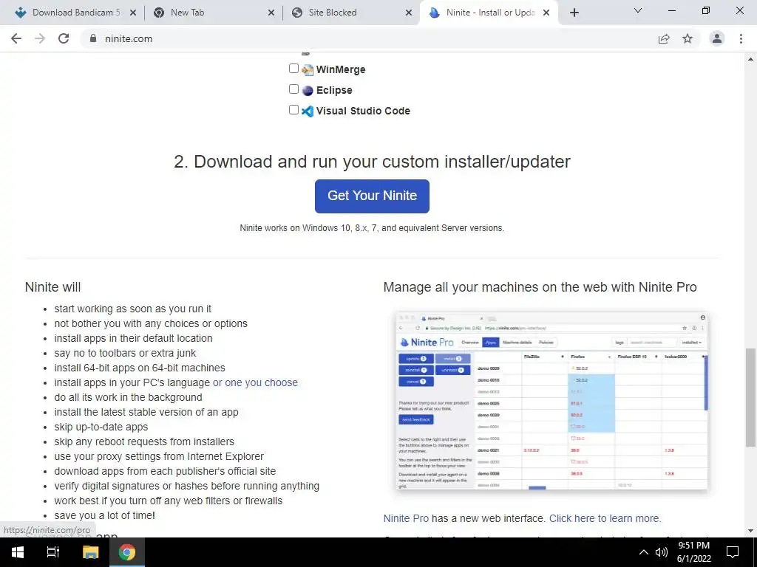This screenshot has width=757, height=567.
Task: Open the Ninite Pro link
Action: click(x=406, y=518)
